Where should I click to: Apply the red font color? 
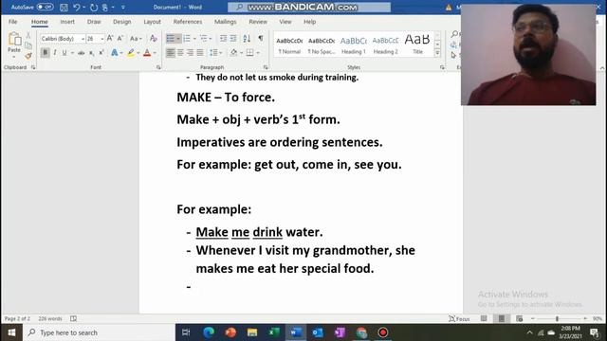147,53
